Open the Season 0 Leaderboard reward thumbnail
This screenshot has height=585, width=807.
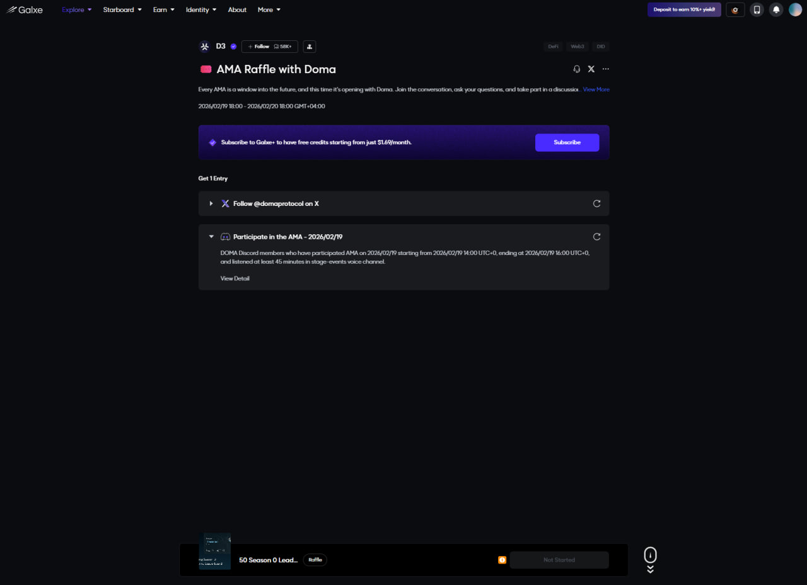[x=215, y=552]
